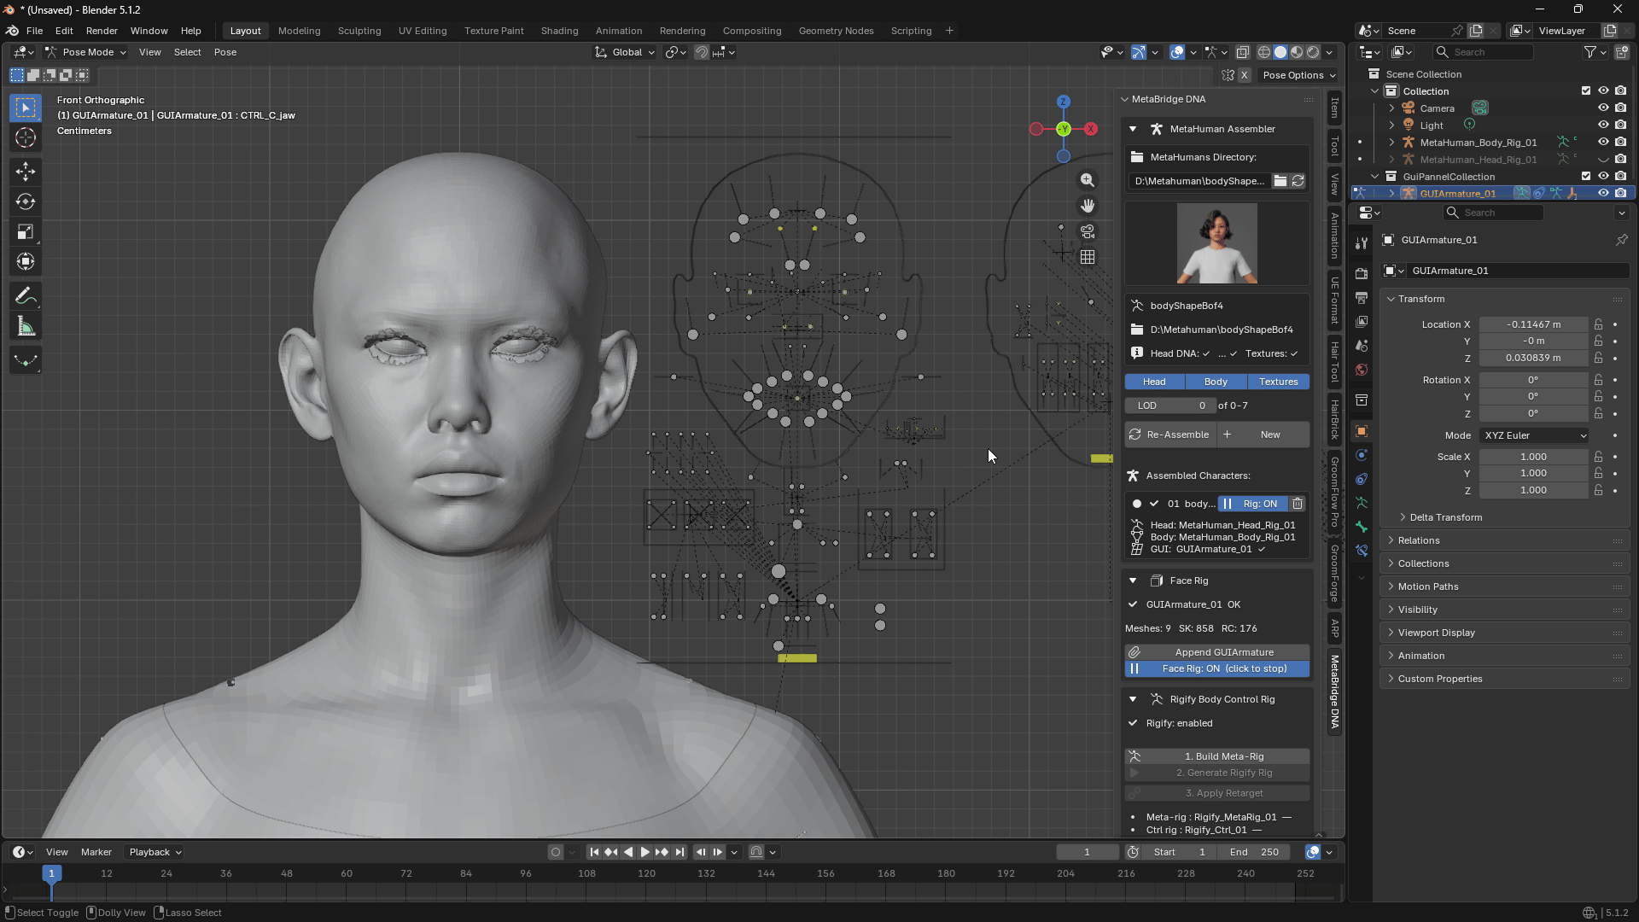Toggle the Rotation X lock
The image size is (1639, 922).
click(1598, 380)
